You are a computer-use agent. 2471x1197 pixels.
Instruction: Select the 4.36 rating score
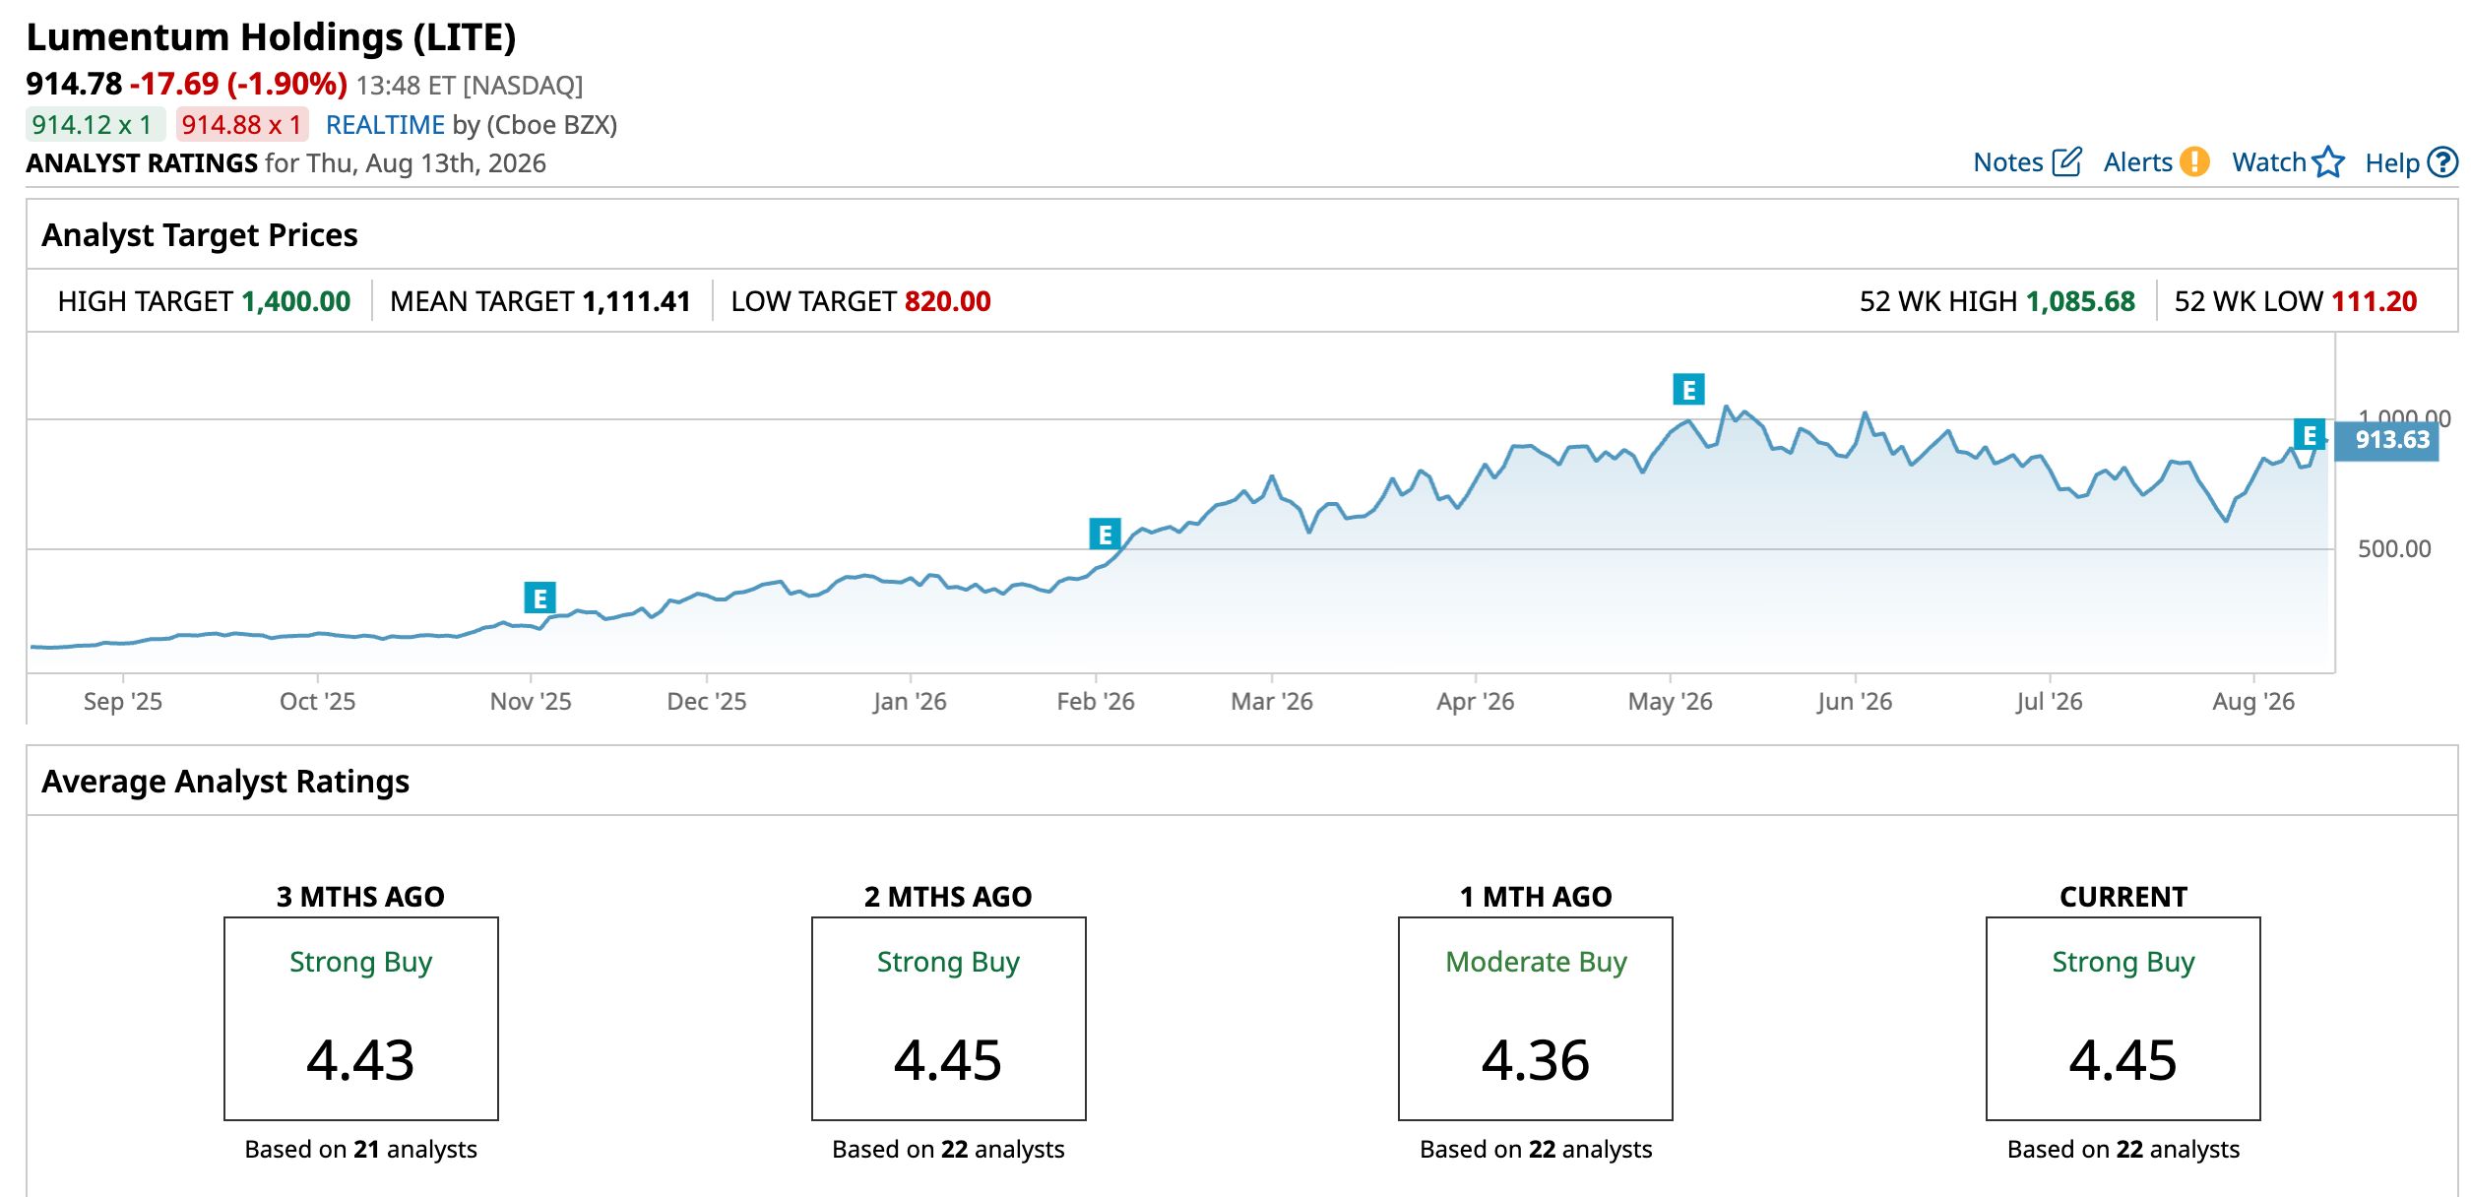[1536, 1060]
